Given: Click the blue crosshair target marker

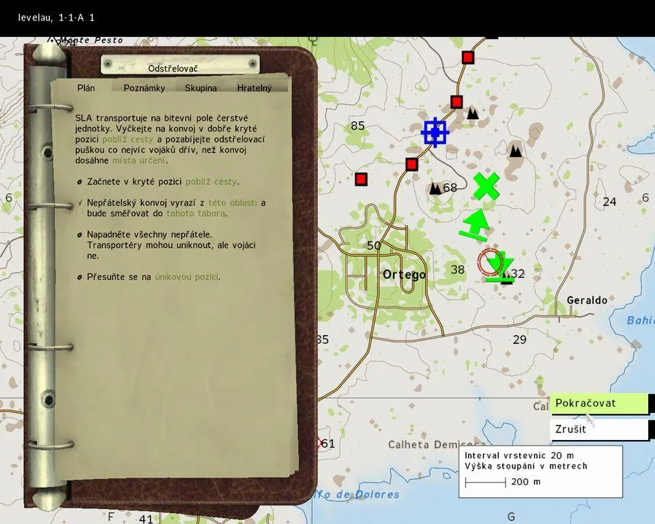Looking at the screenshot, I should 435,132.
